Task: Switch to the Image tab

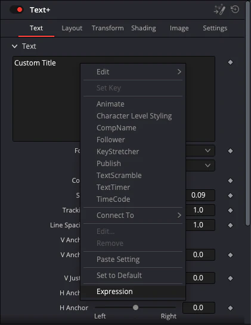Action: pyautogui.click(x=179, y=28)
